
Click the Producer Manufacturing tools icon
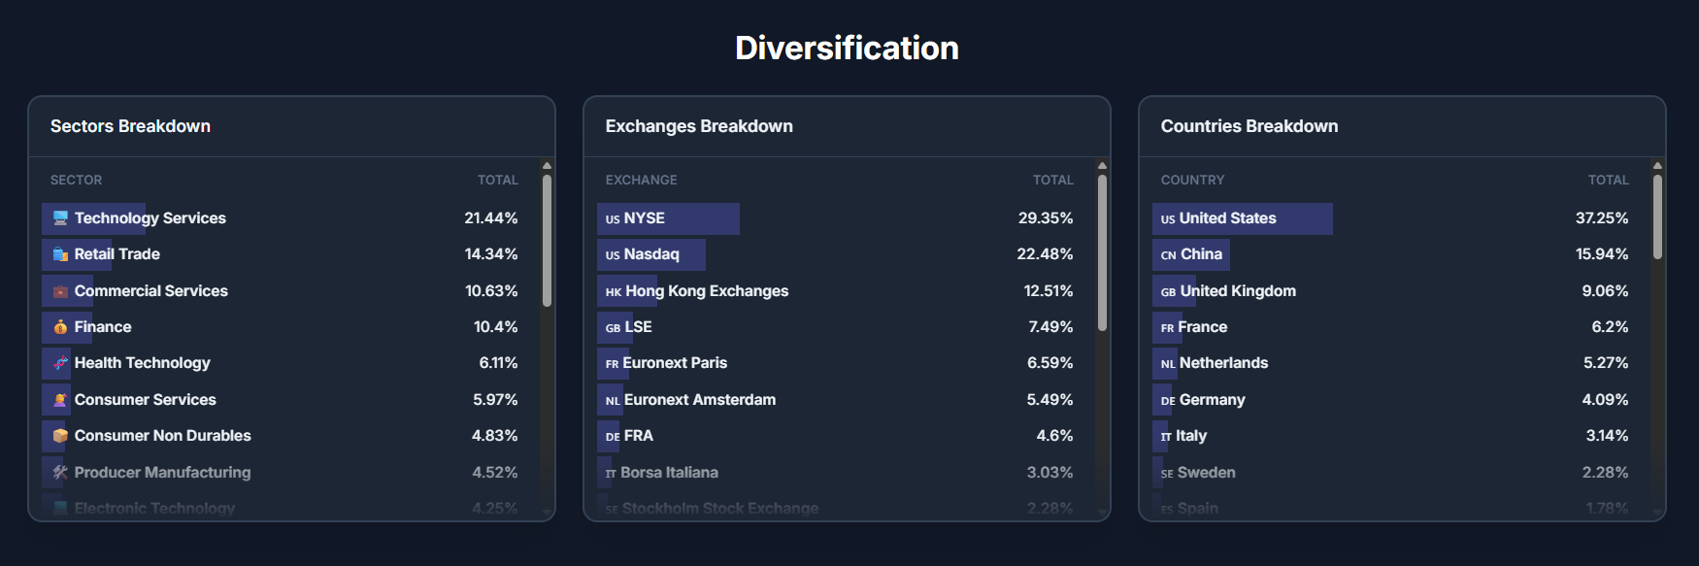point(60,473)
